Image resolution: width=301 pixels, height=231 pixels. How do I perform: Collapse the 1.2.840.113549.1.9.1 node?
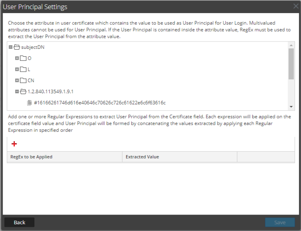pyautogui.click(x=17, y=91)
